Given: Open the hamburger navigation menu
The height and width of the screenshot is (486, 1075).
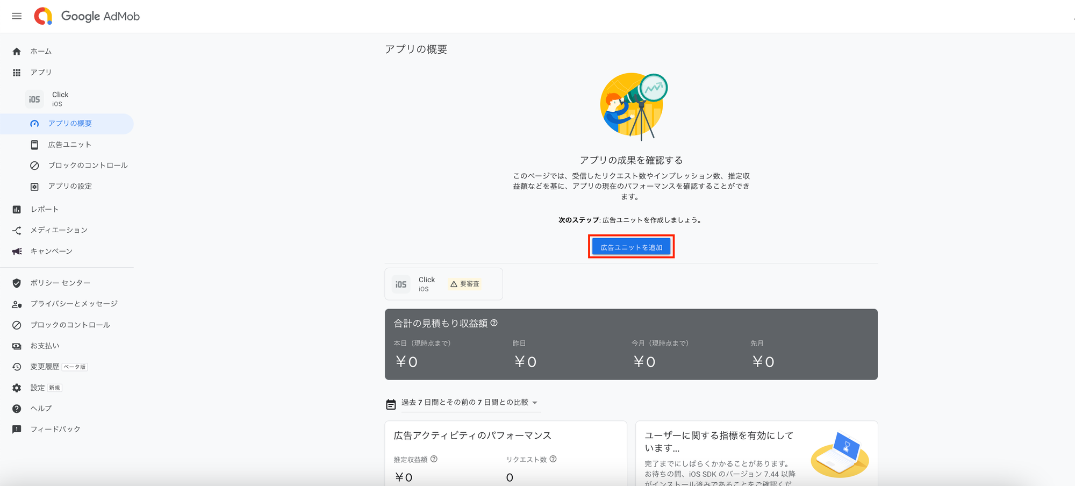Looking at the screenshot, I should (x=17, y=16).
